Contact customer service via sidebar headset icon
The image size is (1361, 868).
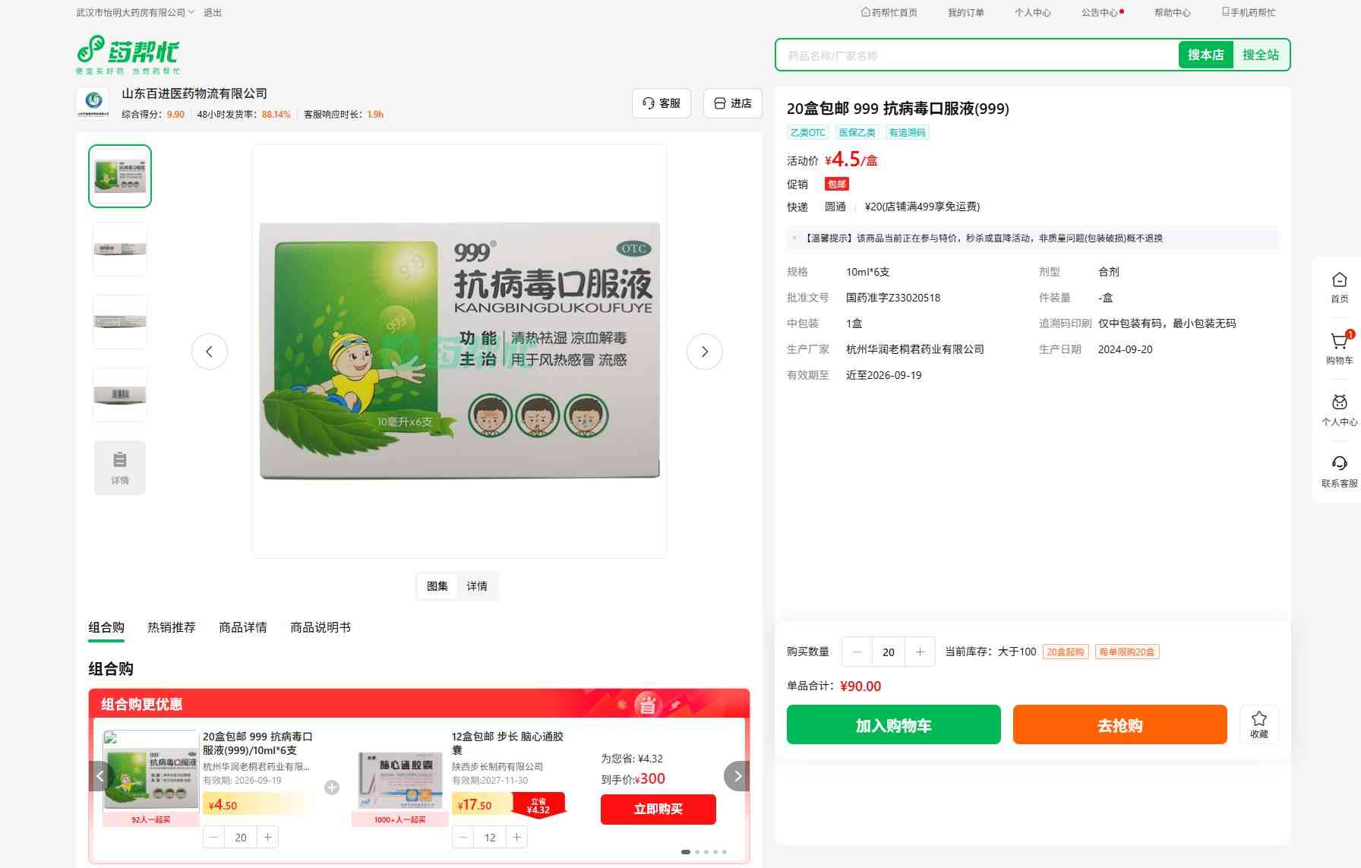1339,470
